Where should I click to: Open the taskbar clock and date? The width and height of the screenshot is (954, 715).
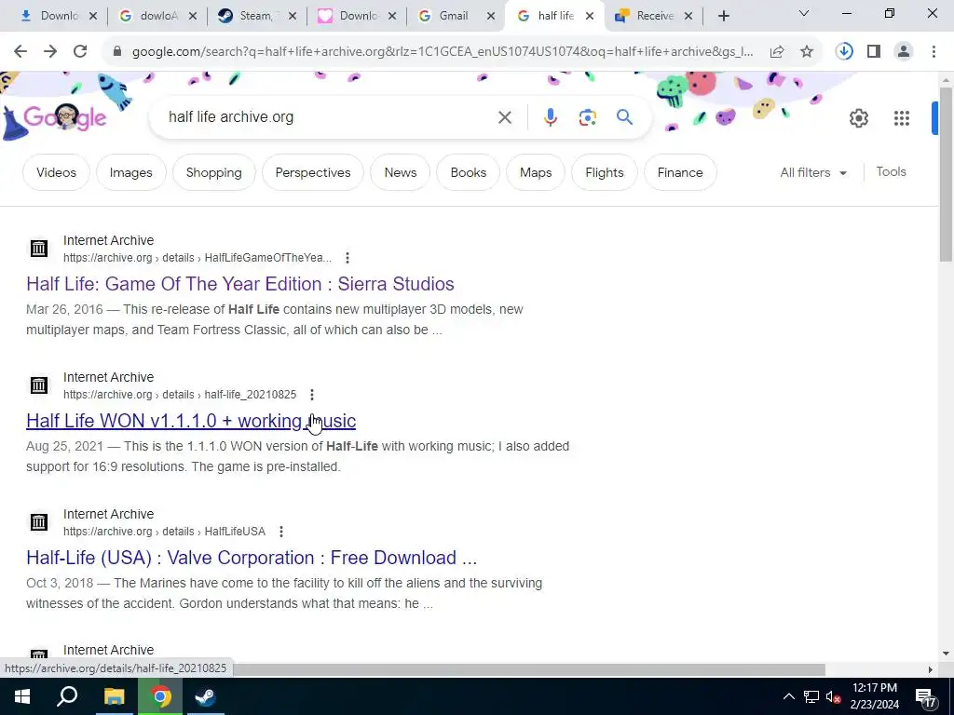point(874,696)
